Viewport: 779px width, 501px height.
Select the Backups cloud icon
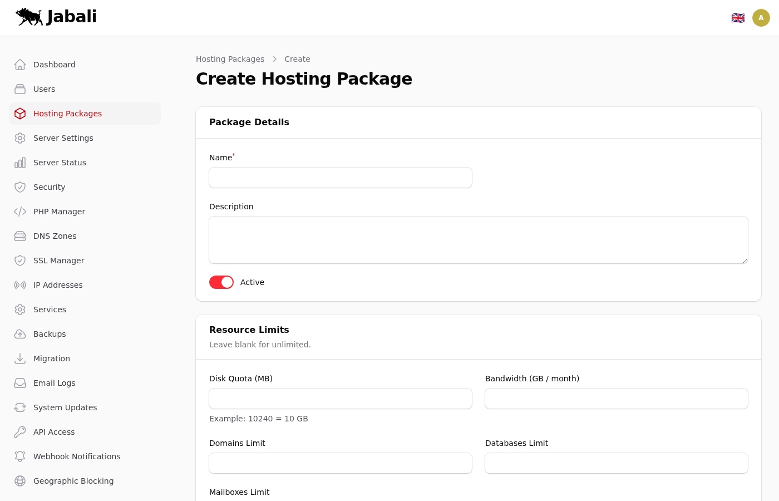[x=20, y=334]
